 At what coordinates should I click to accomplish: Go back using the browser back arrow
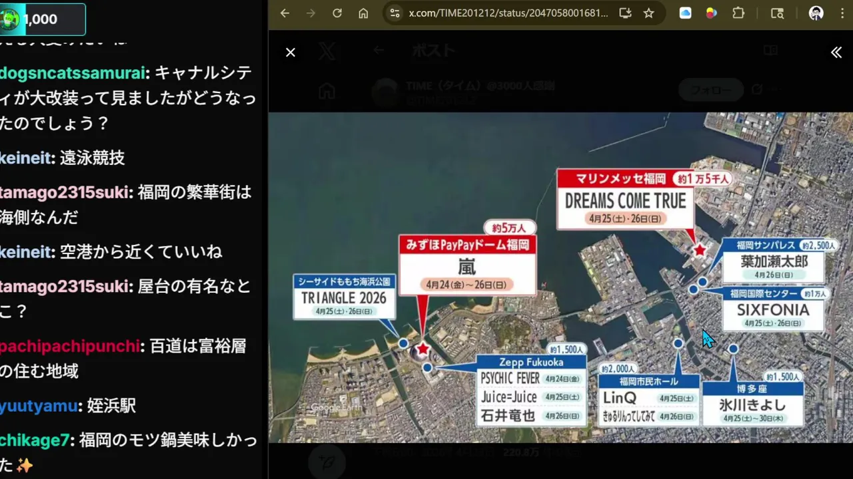285,13
